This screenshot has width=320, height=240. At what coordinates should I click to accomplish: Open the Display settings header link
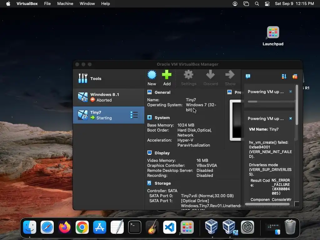click(162, 153)
